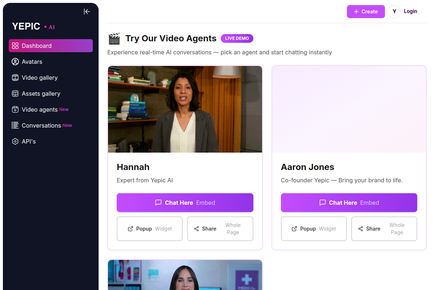
Task: Click the API's gear icon
Action: pyautogui.click(x=15, y=141)
